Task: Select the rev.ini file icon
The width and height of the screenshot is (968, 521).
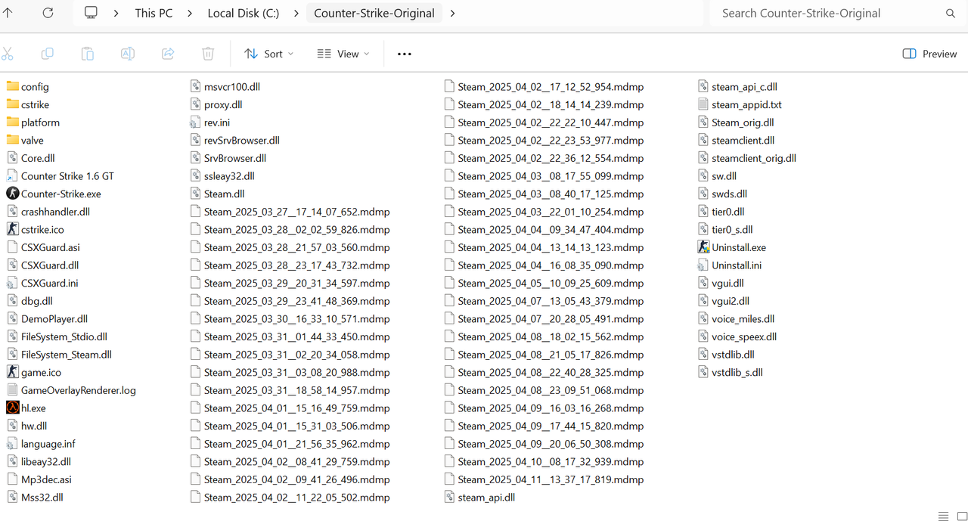Action: click(196, 122)
